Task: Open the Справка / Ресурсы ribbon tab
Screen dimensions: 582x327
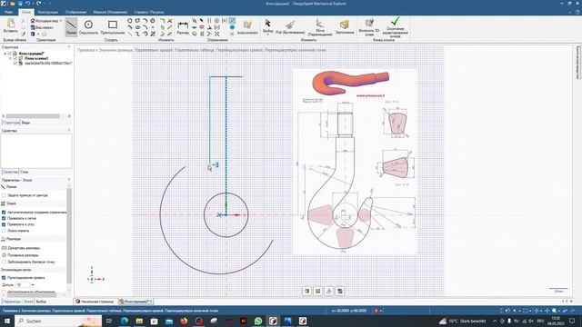Action: [149, 12]
